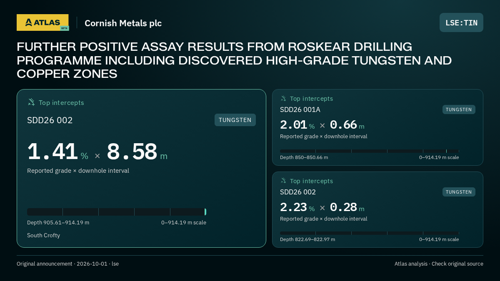Click the drill icon in the SDD26 002 1.41% card

coord(31,102)
